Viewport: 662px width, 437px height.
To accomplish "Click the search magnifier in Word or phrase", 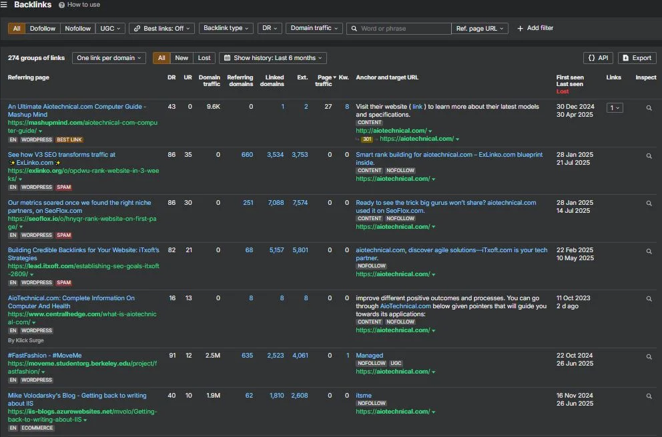I will [x=354, y=29].
